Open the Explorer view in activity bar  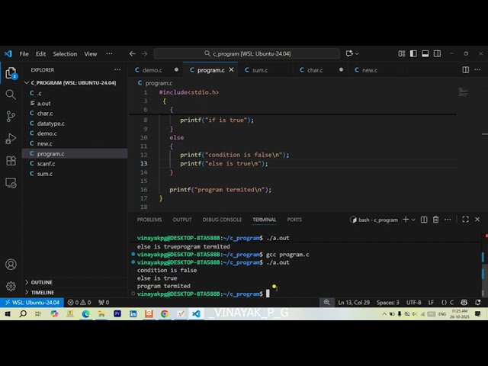tap(11, 73)
